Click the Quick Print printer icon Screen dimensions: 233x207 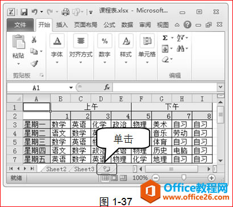coord(65,13)
